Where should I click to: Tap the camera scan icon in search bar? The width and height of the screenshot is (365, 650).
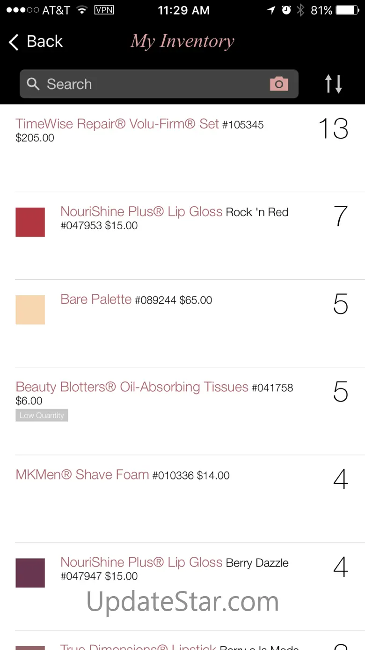279,84
